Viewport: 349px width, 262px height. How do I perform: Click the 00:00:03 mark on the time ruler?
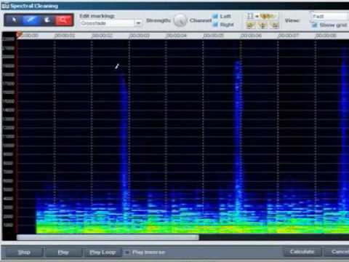click(139, 36)
